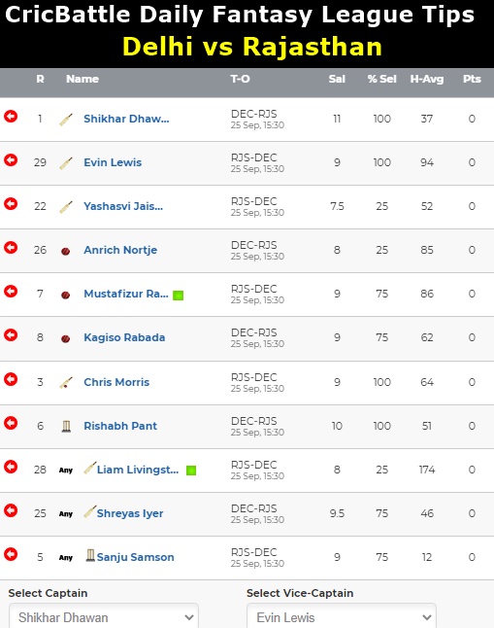Open Chris Morris player profile link

click(116, 382)
